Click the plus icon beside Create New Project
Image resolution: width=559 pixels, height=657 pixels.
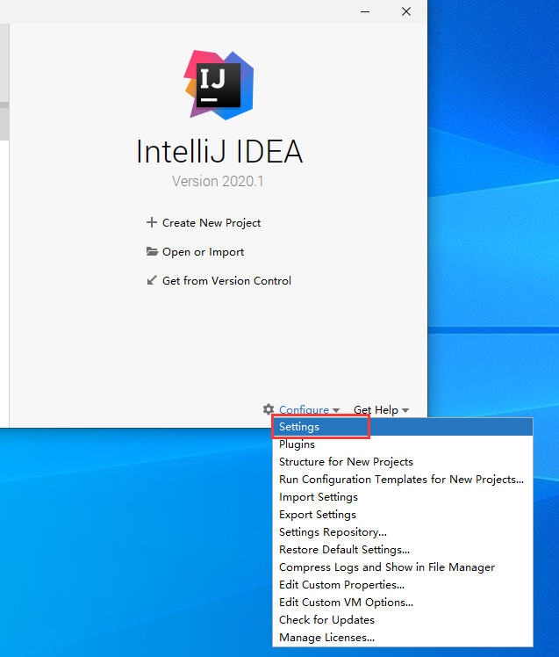(x=152, y=222)
